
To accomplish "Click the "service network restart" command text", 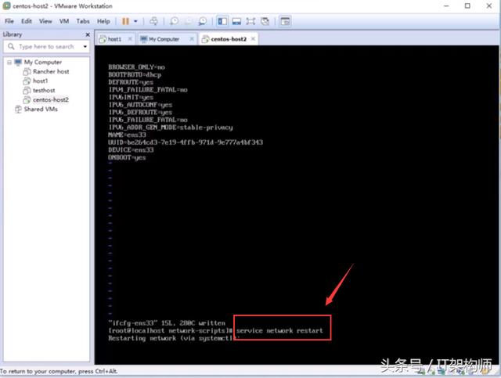I will click(x=279, y=331).
